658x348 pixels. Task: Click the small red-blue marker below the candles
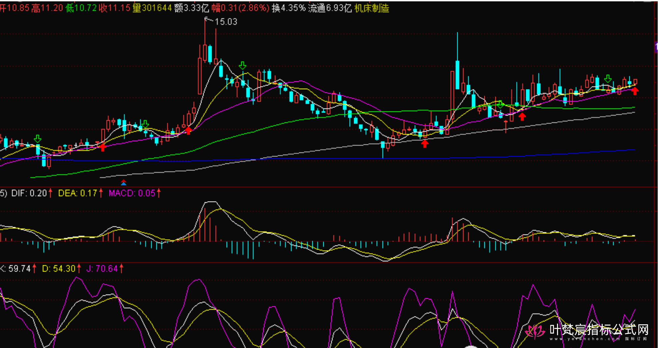[124, 183]
